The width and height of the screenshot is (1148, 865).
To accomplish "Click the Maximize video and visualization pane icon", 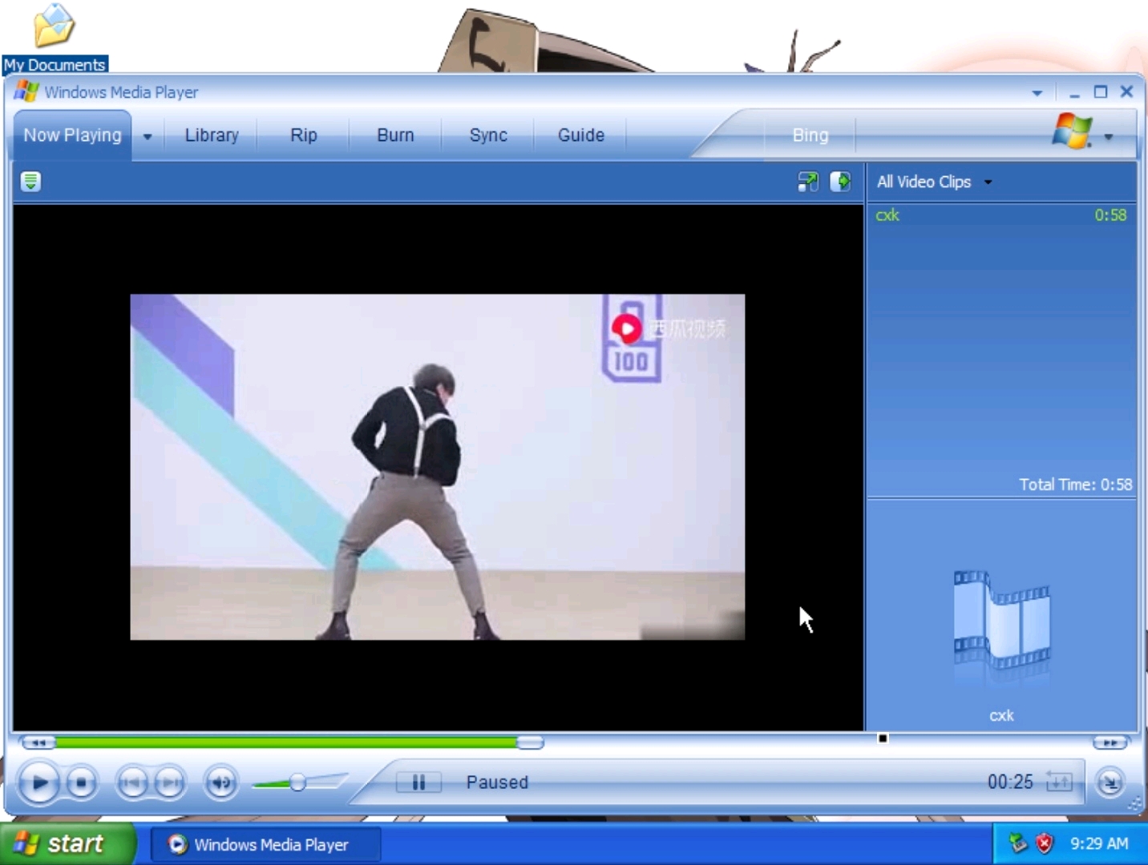I will pos(808,182).
